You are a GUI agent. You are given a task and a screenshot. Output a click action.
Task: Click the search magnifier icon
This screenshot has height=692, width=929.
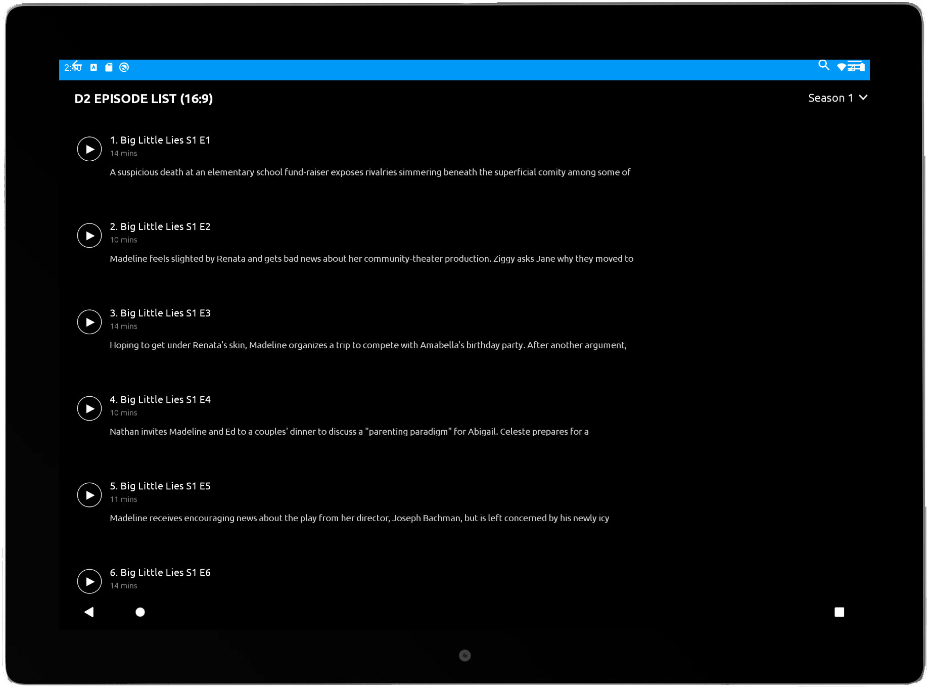pyautogui.click(x=824, y=65)
